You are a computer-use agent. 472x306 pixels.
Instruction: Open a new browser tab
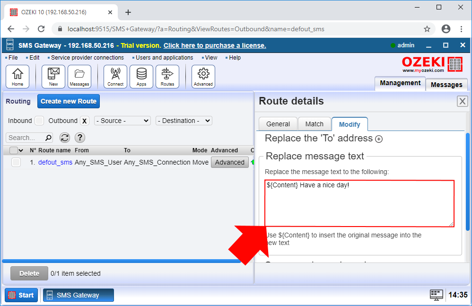(128, 12)
